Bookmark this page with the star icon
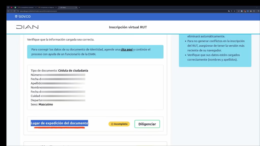 [234, 11]
